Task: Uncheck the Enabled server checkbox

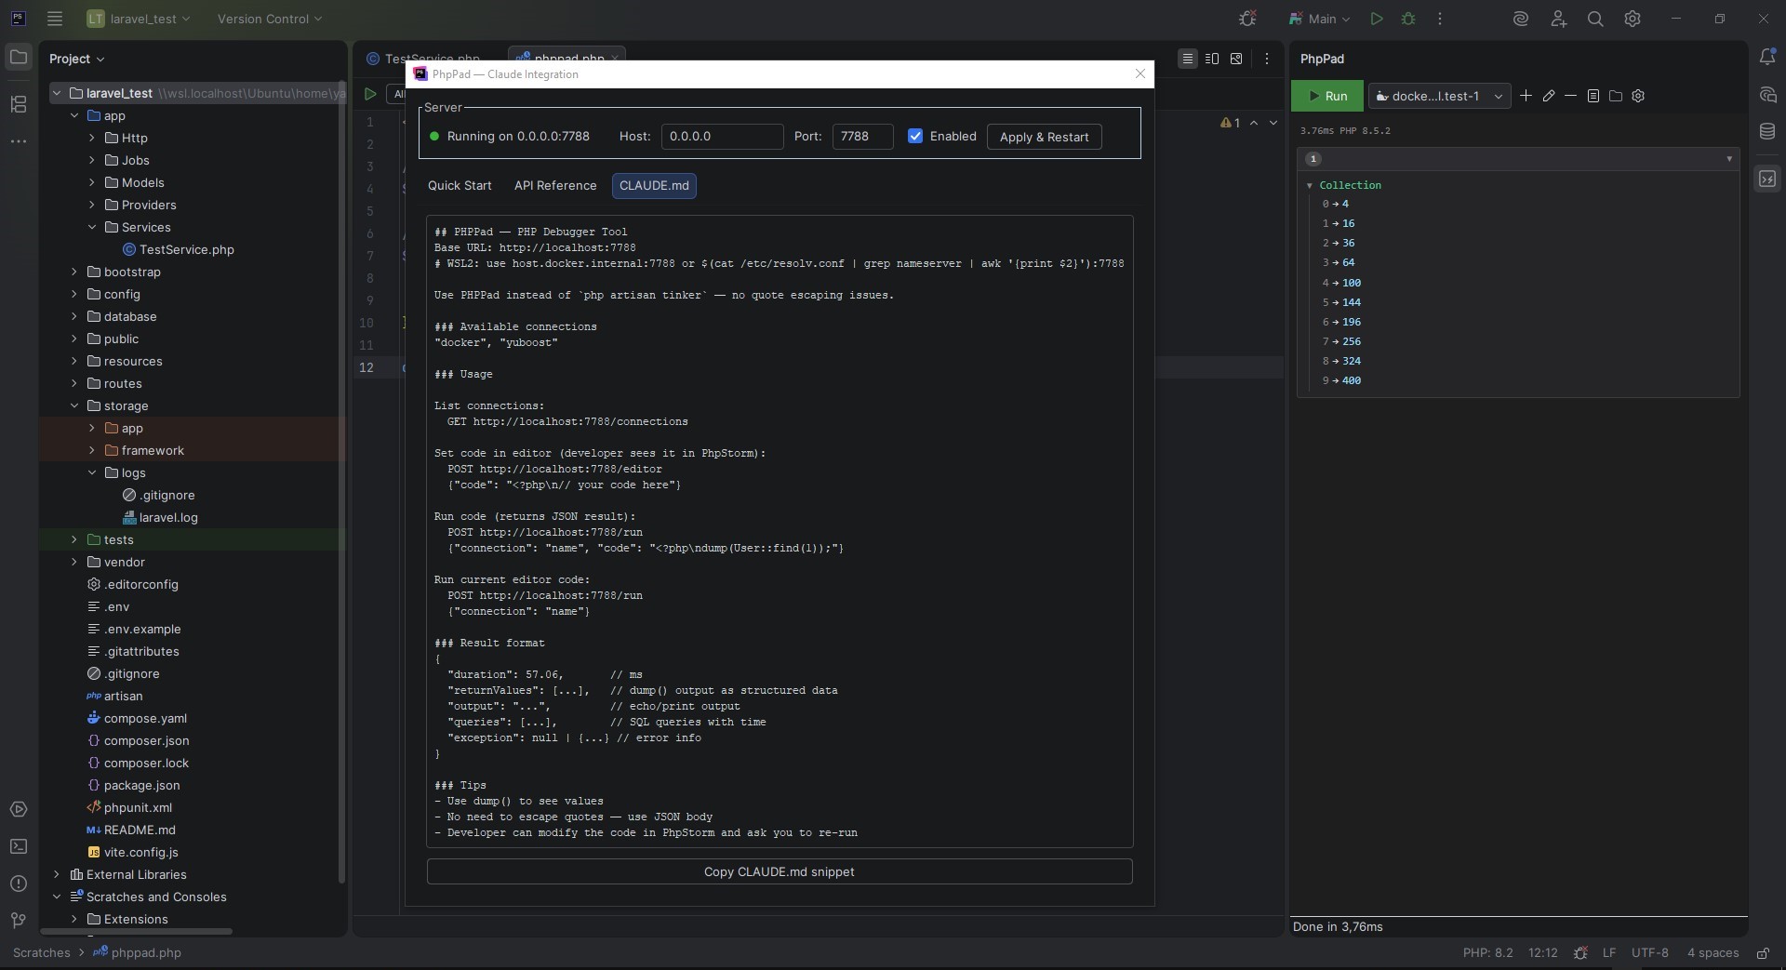Action: [915, 136]
